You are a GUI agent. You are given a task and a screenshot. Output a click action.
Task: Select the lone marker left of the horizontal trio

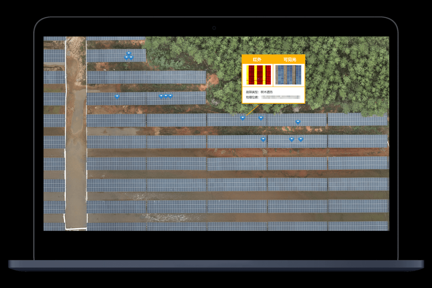[x=117, y=96]
